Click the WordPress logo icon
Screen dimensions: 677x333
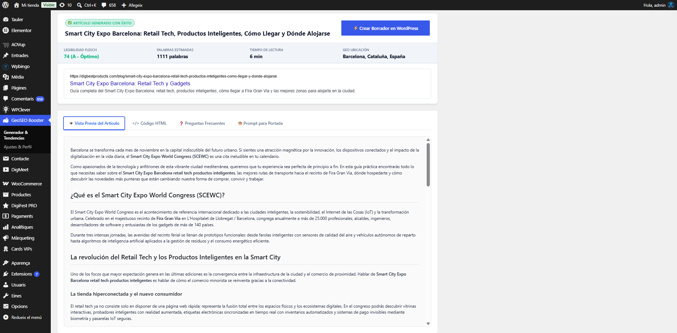point(6,5)
